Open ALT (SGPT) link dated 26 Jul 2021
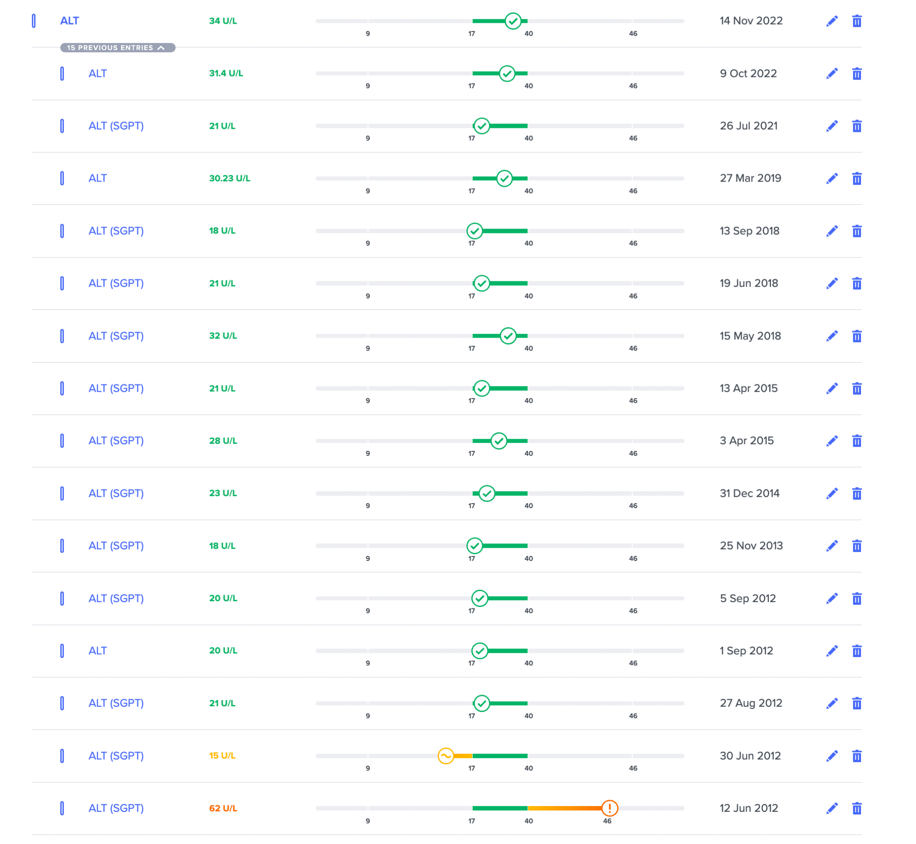916x844 pixels. [x=116, y=126]
